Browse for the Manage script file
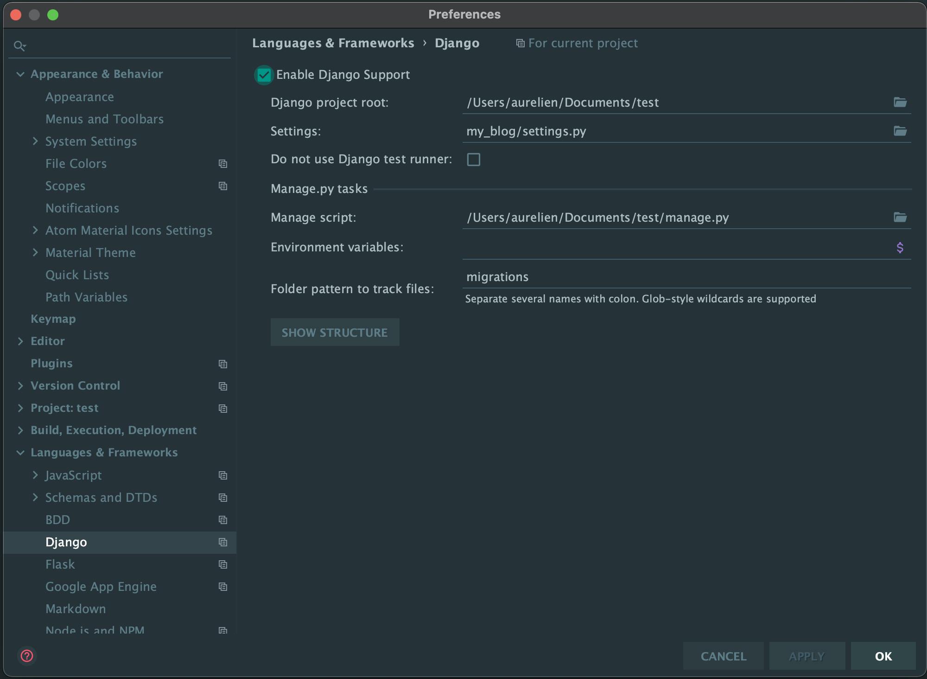 [900, 217]
